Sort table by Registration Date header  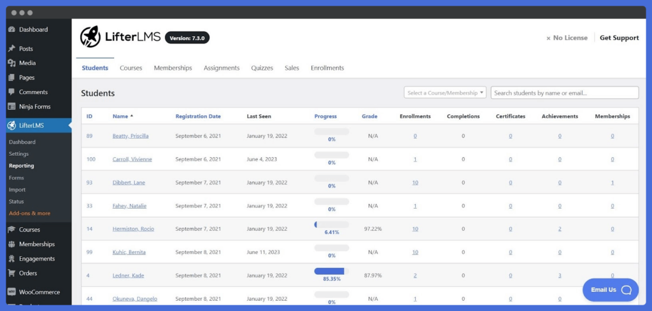tap(198, 116)
